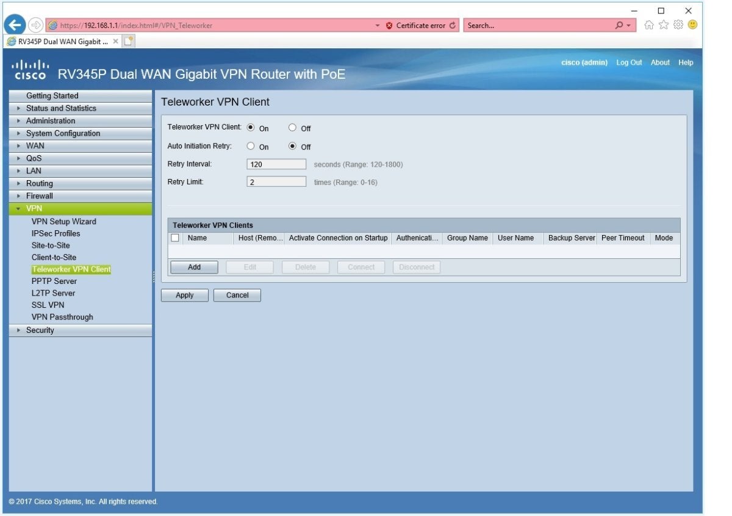Close the RV345P Dual WAN Gigabit tab
This screenshot has width=732, height=516.
(x=116, y=41)
